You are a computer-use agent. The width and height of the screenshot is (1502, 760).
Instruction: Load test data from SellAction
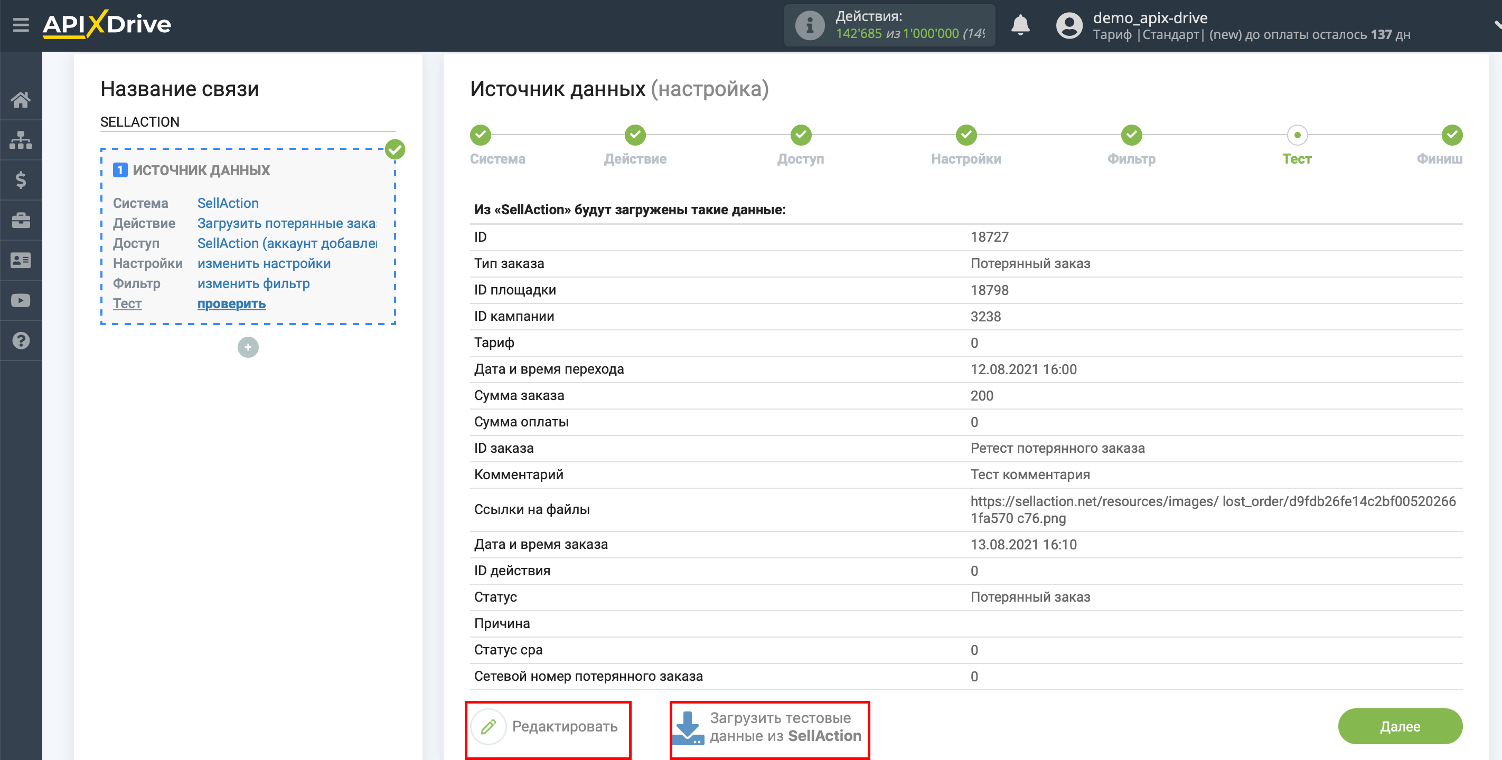[x=769, y=727]
